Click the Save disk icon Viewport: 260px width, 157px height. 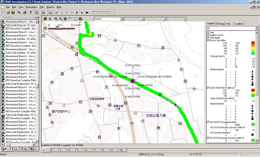[13, 13]
